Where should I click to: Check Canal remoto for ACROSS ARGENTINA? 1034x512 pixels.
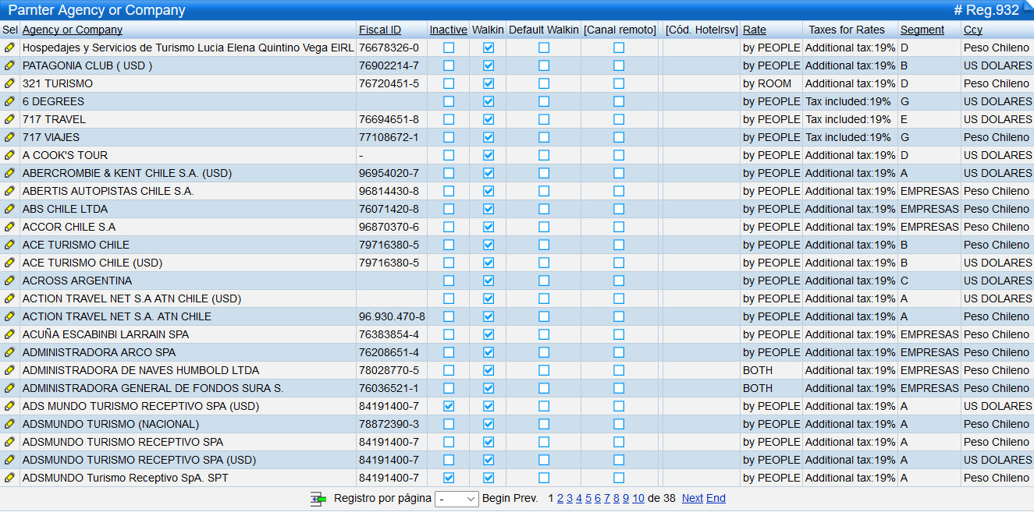pos(619,281)
